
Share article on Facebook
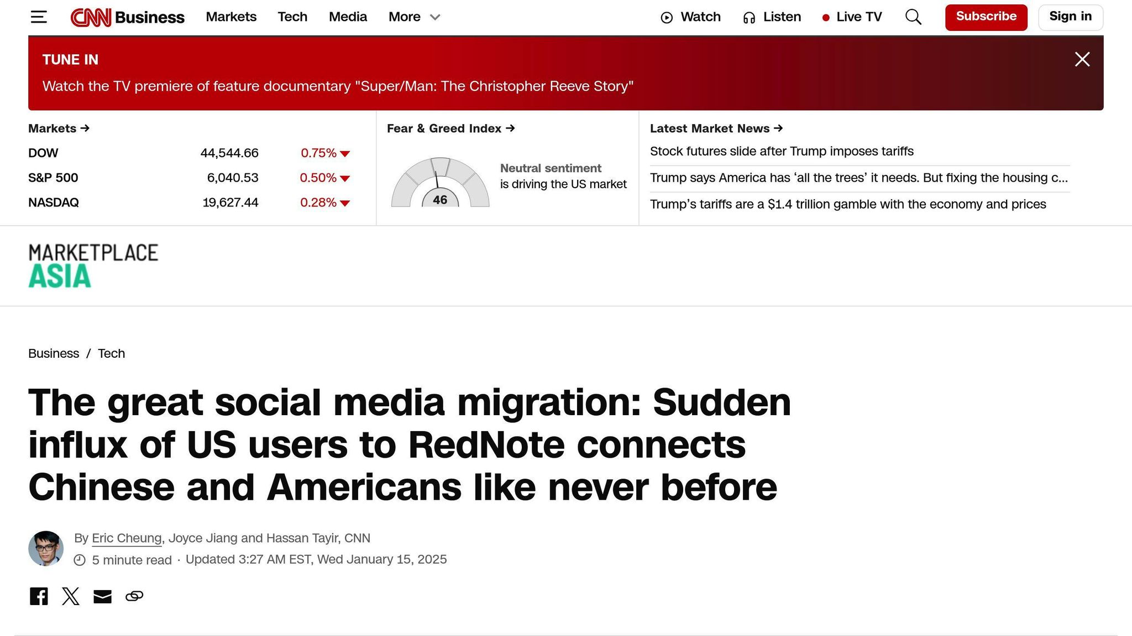tap(39, 596)
